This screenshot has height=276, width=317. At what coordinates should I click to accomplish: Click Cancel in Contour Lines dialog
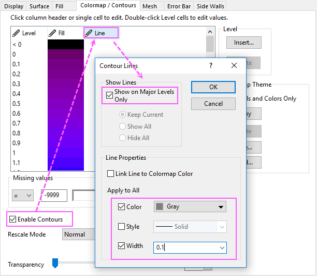click(213, 104)
